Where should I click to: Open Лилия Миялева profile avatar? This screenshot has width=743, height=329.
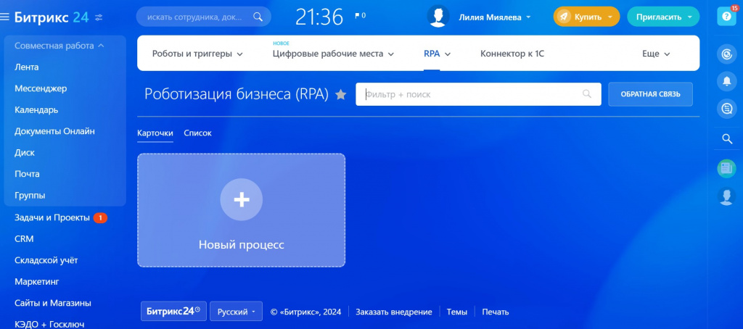438,17
